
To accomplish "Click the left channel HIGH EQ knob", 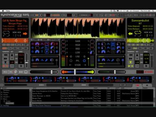I will 63,45.
